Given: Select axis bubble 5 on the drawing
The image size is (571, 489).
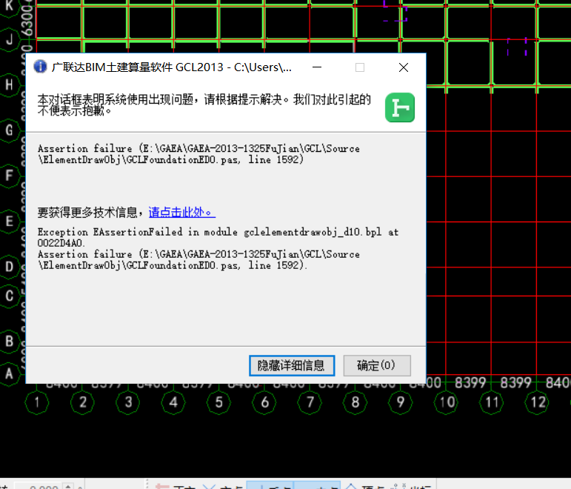Looking at the screenshot, I should point(219,402).
